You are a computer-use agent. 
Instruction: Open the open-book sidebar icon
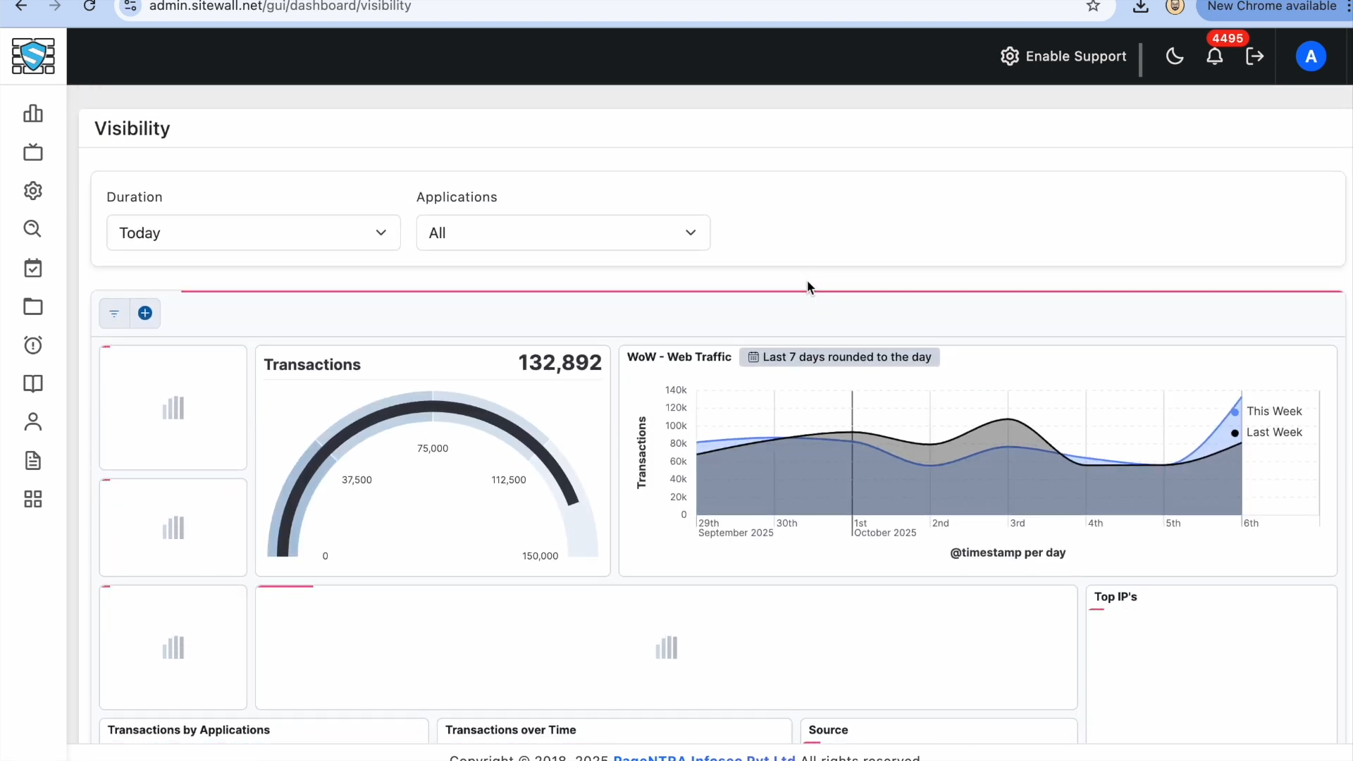[33, 383]
